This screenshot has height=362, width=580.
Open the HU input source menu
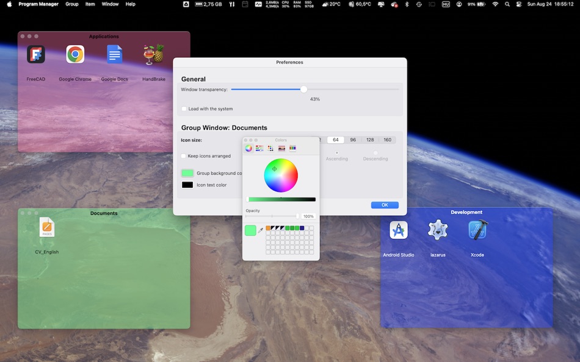tap(446, 4)
